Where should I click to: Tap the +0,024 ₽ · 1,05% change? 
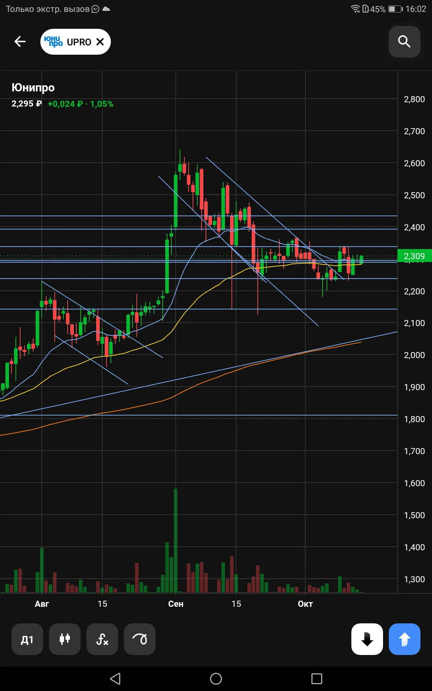[x=81, y=104]
